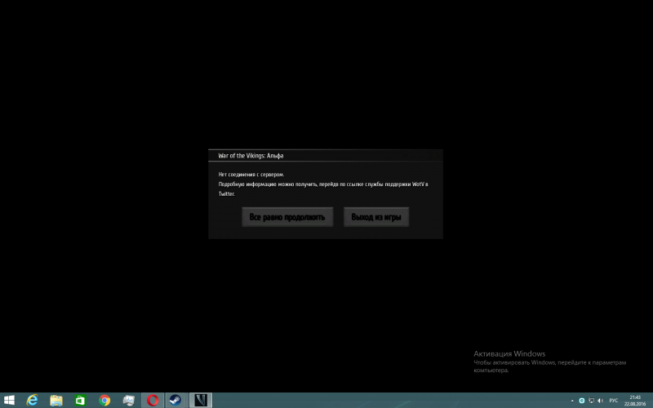653x408 pixels.
Task: Launch Google Chrome from the taskbar
Action: (104, 401)
